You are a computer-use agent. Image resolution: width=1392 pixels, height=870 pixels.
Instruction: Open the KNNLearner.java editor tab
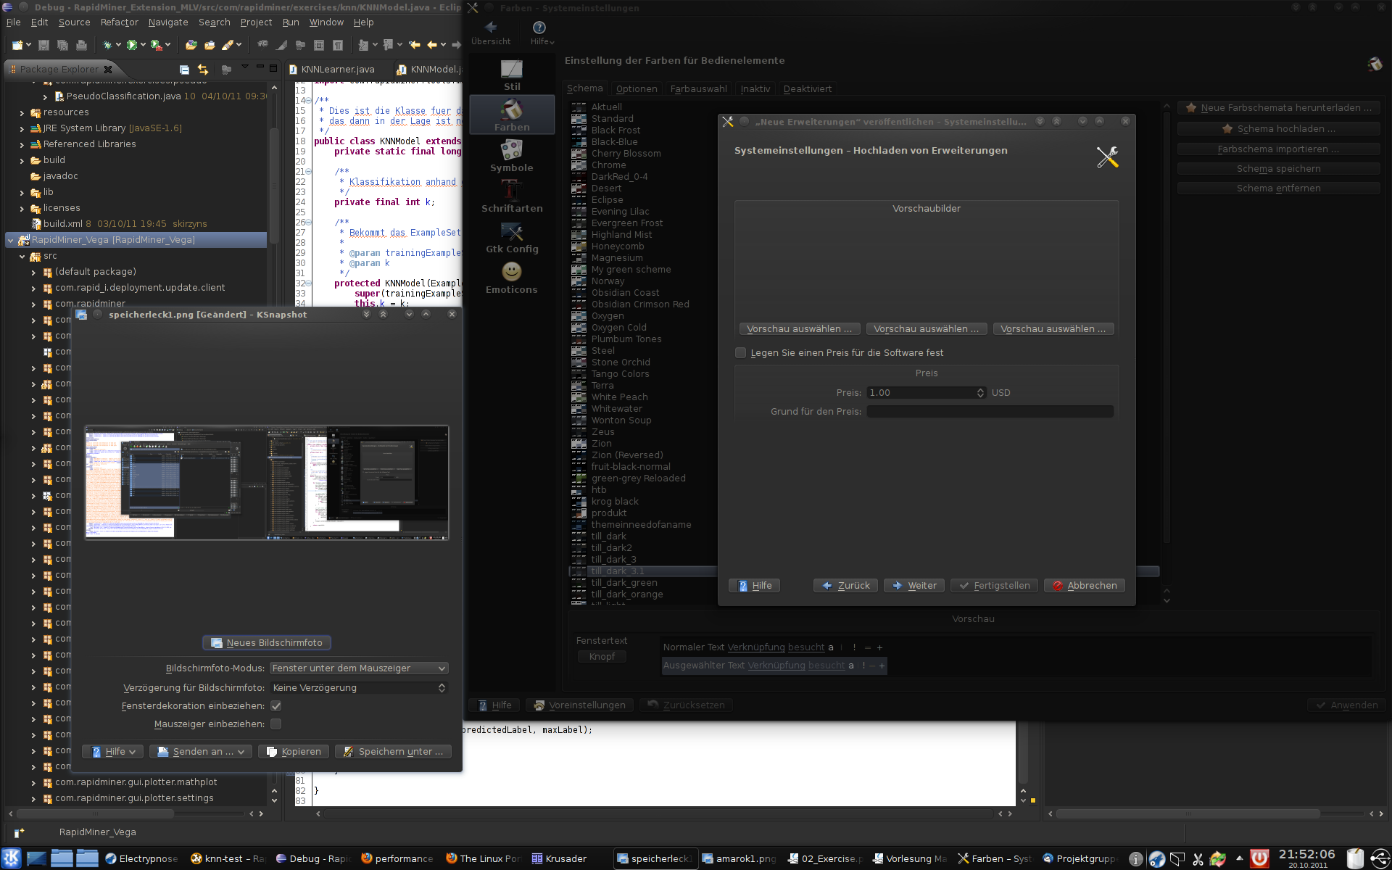(x=333, y=70)
